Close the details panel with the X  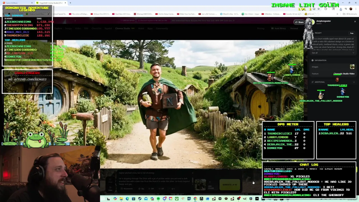pyautogui.click(x=355, y=21)
